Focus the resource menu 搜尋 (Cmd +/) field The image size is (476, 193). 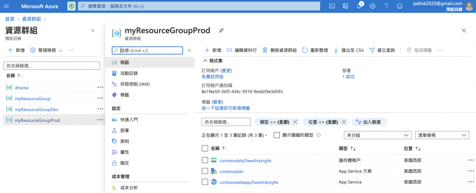(147, 50)
